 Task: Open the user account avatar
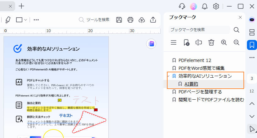pyautogui.click(x=193, y=6)
